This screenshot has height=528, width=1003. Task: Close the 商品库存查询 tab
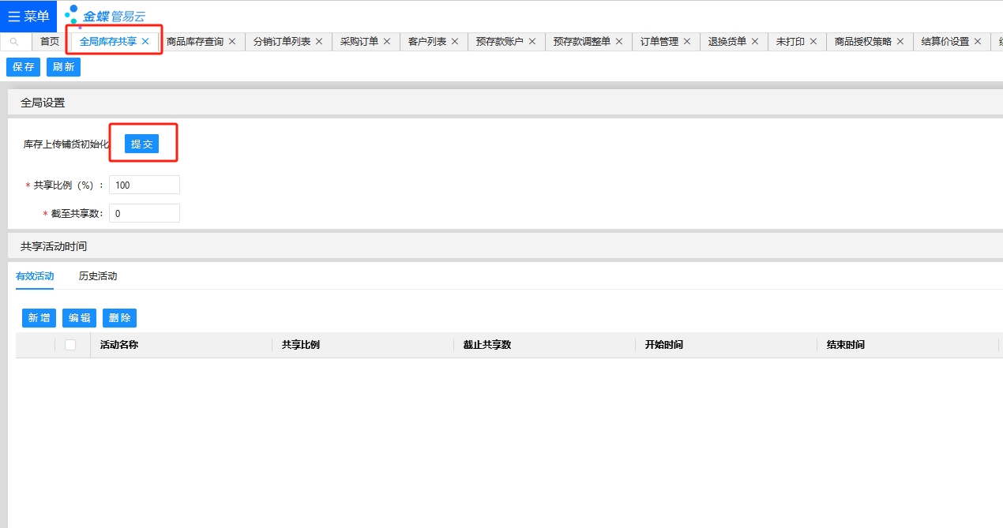click(x=232, y=42)
